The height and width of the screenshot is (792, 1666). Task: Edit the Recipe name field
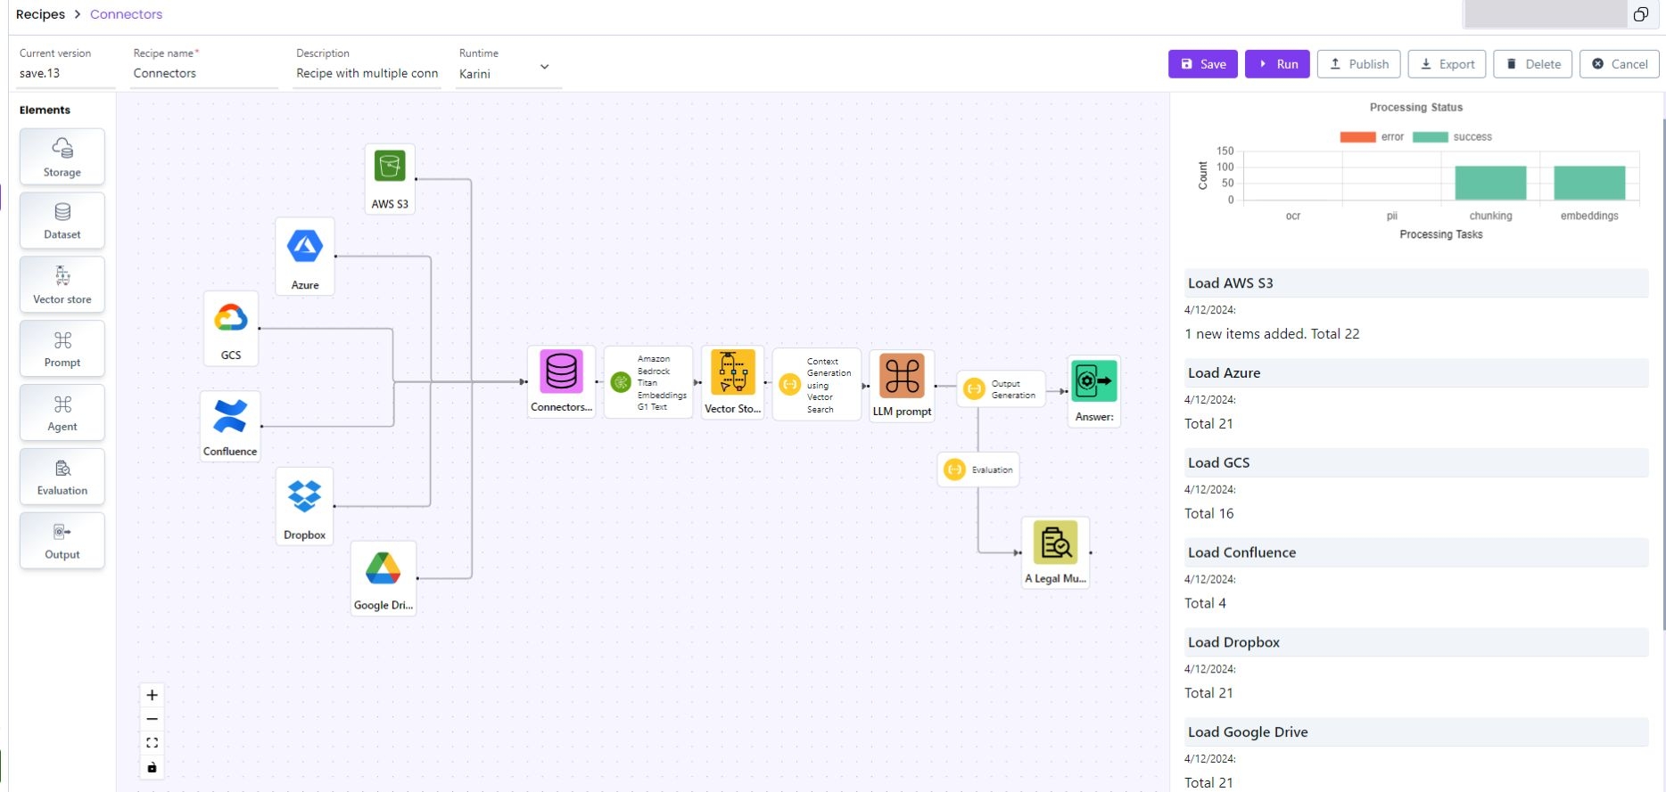click(x=204, y=73)
